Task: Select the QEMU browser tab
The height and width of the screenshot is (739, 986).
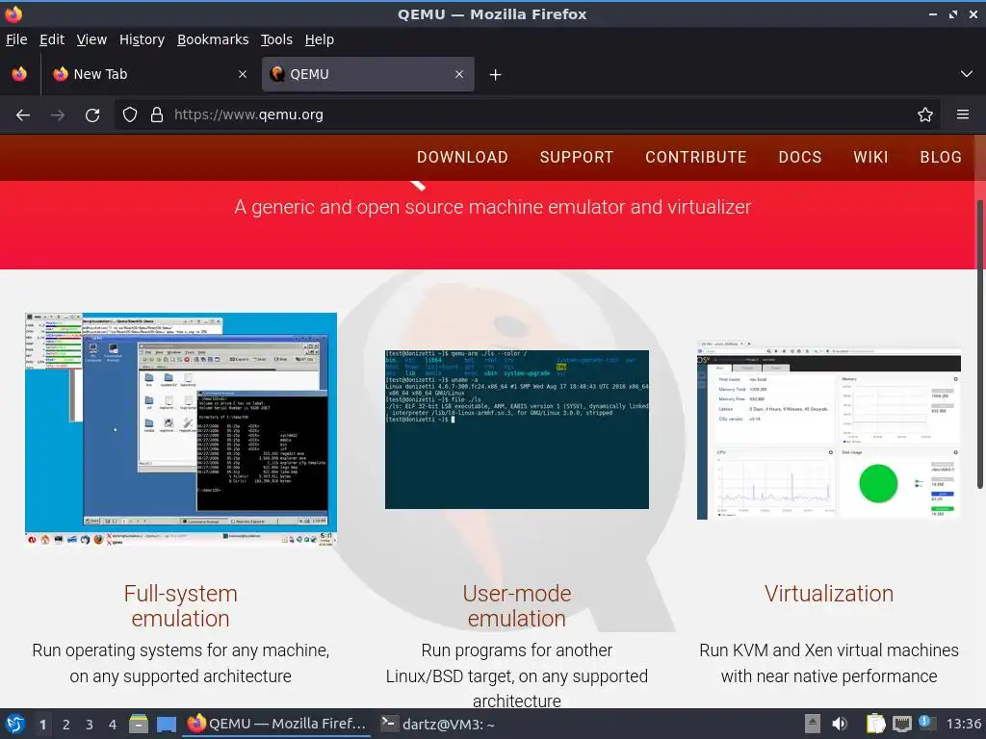Action: (x=368, y=74)
